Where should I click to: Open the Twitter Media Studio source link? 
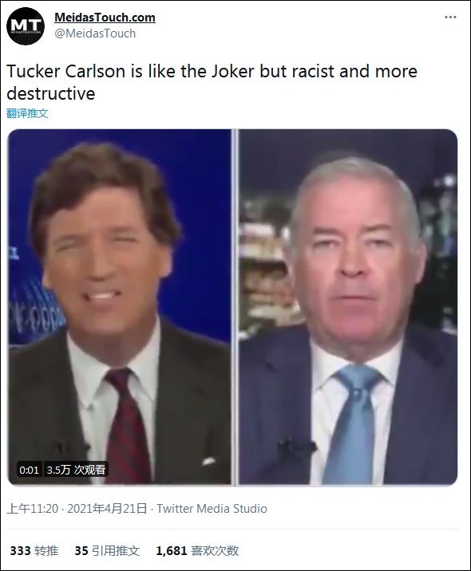point(212,508)
